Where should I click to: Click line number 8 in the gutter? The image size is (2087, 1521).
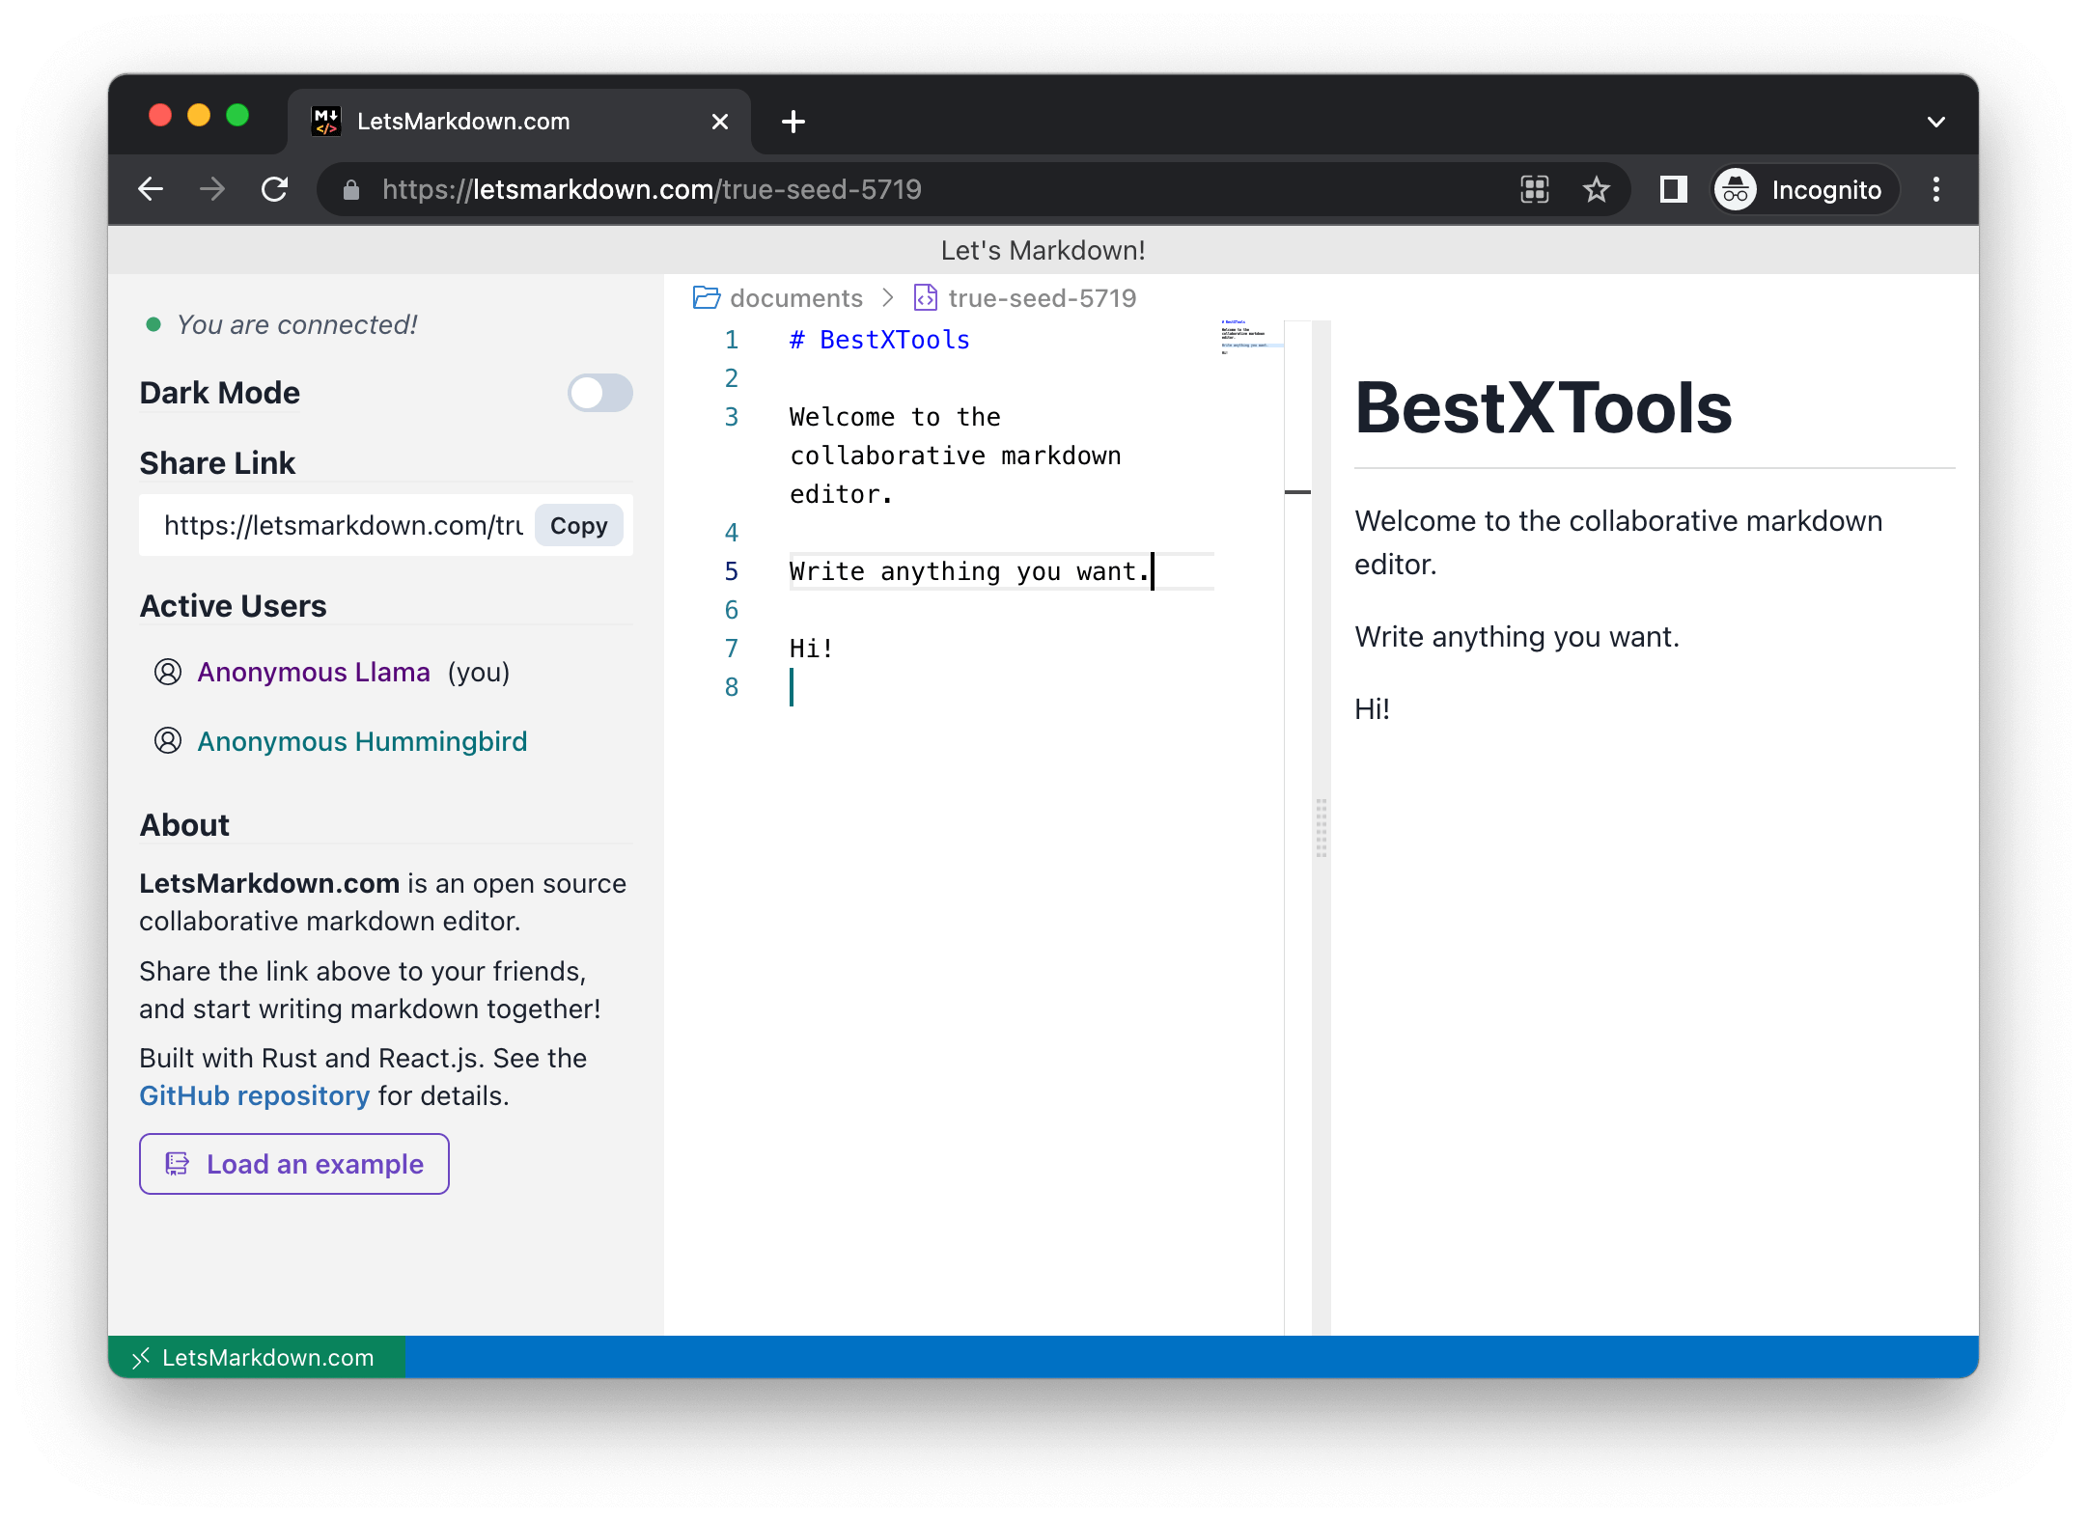click(732, 687)
